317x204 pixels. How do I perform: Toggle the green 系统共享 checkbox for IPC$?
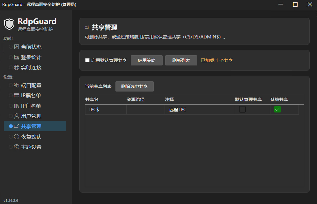277,109
